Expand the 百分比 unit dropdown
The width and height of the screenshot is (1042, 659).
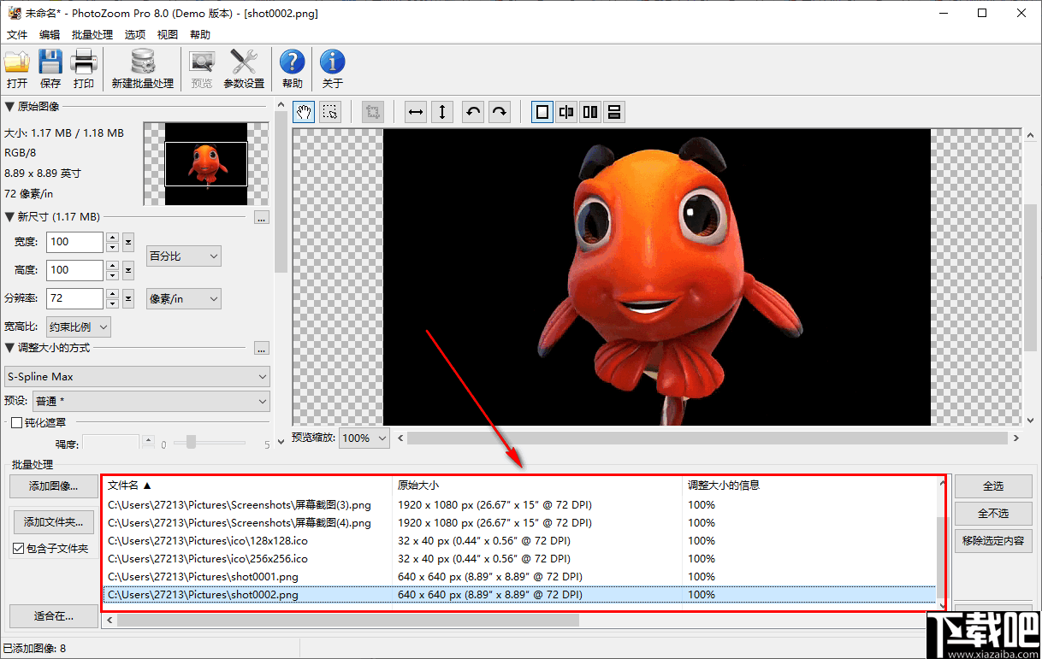[184, 256]
